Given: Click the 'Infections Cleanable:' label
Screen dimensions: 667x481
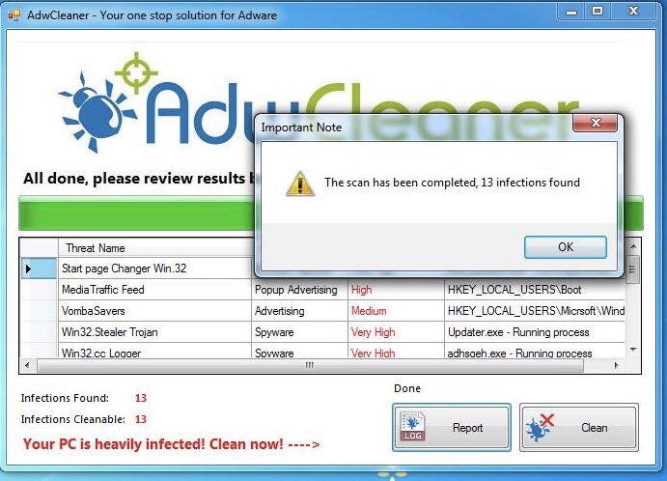Looking at the screenshot, I should [73, 419].
